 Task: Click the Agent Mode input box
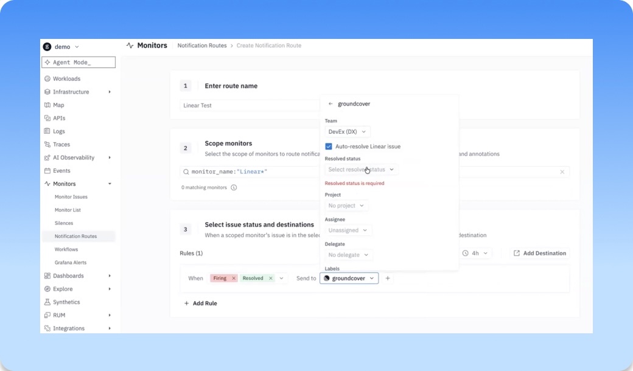(79, 62)
